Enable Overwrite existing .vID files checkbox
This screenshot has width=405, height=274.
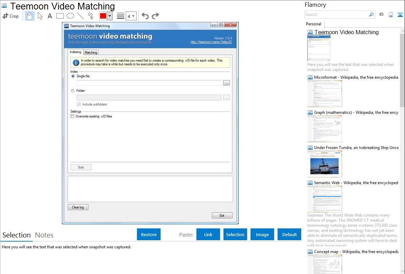coord(72,116)
